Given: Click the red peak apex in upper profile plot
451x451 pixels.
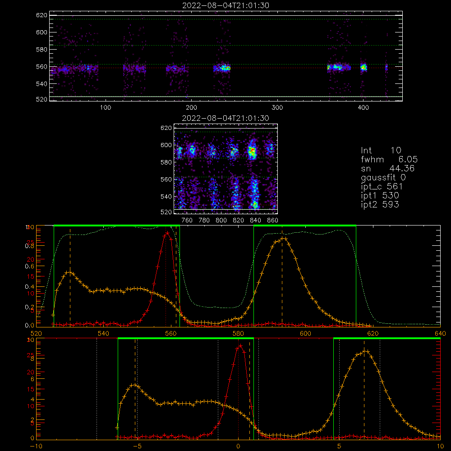Looking at the screenshot, I should pyautogui.click(x=167, y=232).
